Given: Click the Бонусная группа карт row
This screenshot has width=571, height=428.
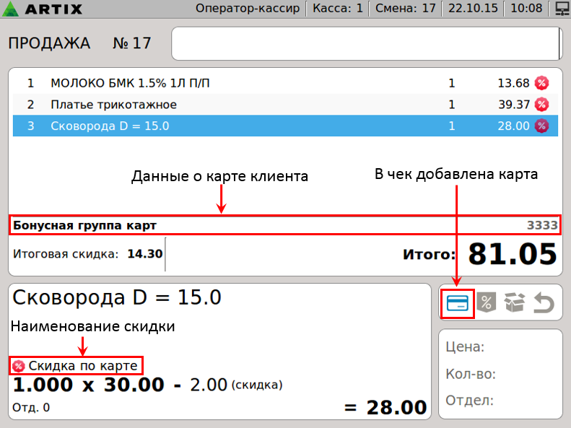Looking at the screenshot, I should pyautogui.click(x=284, y=225).
